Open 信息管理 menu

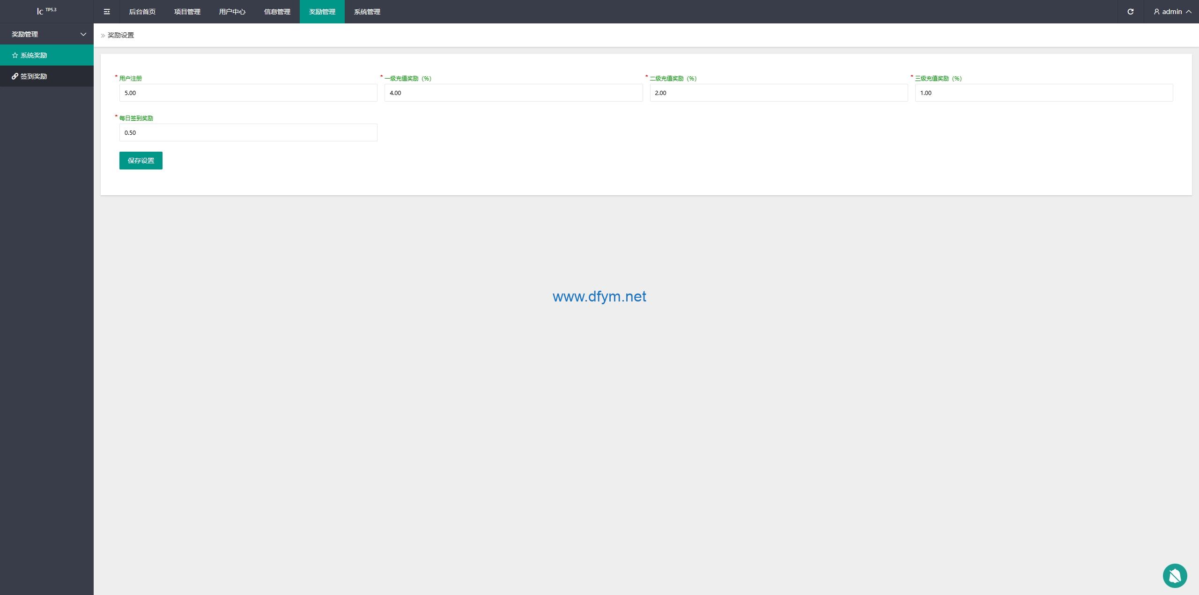(x=277, y=12)
